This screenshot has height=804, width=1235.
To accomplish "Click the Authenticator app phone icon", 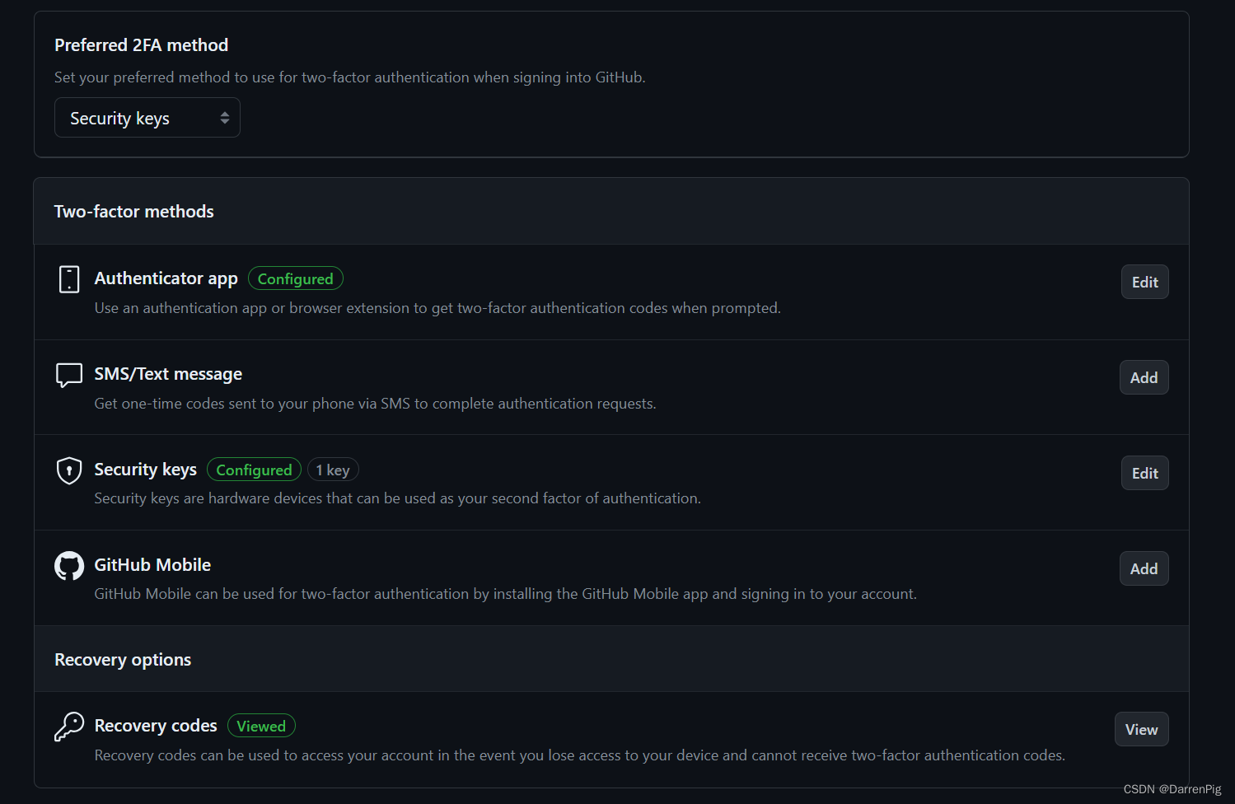I will pos(69,279).
